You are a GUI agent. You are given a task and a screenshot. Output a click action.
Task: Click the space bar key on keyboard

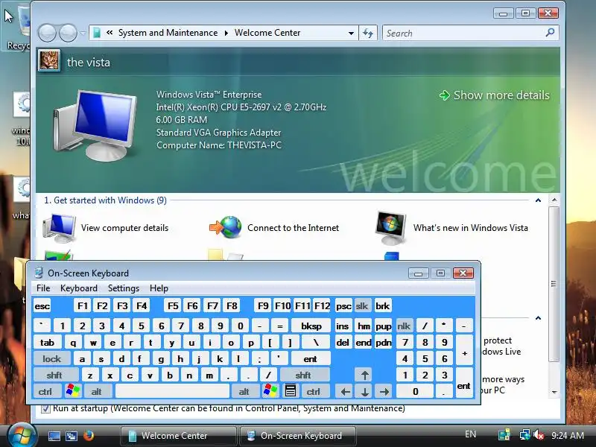172,392
